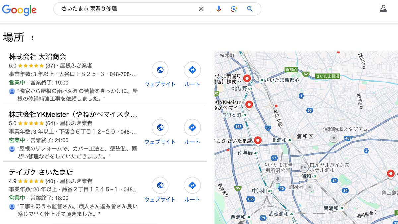Click the 浦和区 label on the map

305,136
